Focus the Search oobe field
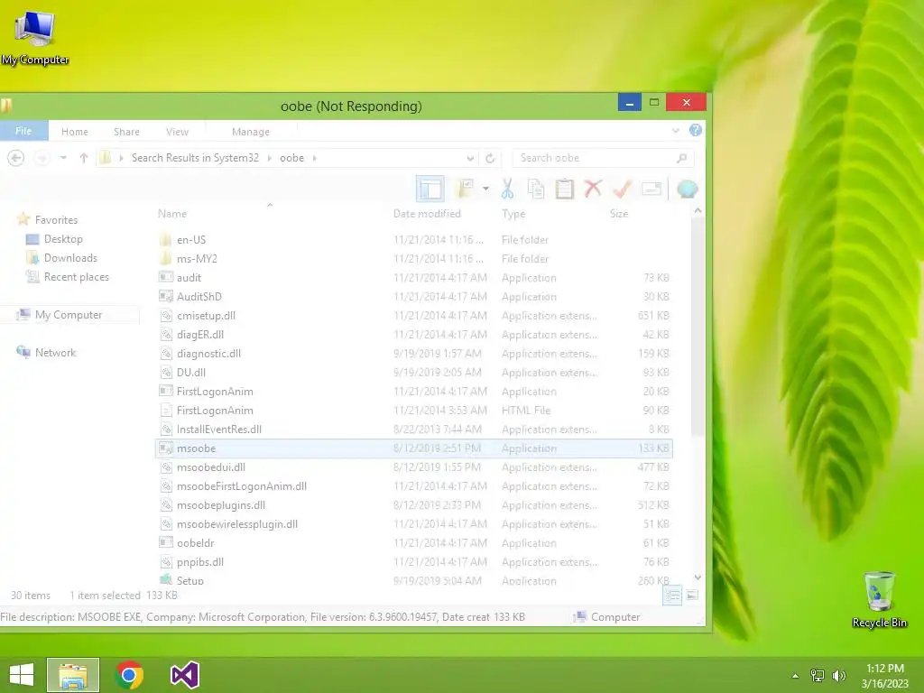Viewport: 924px width, 693px height. pos(596,158)
